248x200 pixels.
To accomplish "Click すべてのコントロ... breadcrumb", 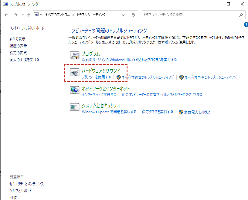I will (x=57, y=15).
